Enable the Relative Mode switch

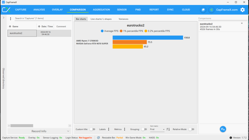point(191,129)
